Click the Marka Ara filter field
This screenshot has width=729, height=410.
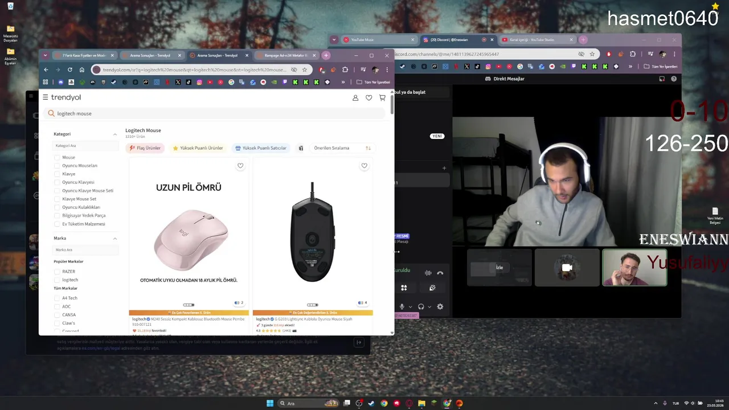click(x=85, y=250)
